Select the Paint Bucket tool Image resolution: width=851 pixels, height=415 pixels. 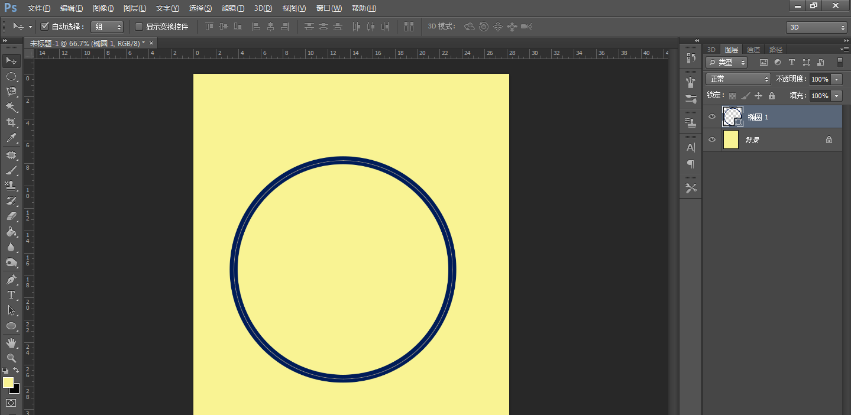click(11, 232)
